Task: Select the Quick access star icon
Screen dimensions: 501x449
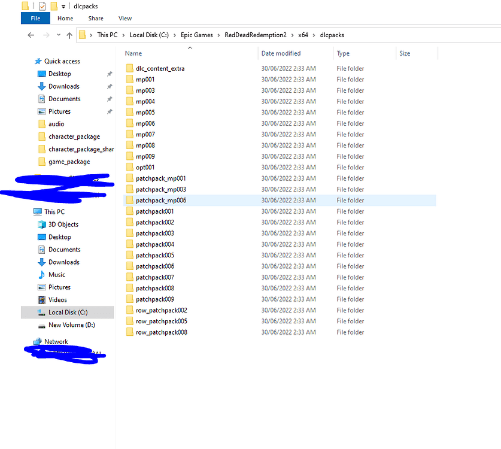Action: [x=37, y=60]
